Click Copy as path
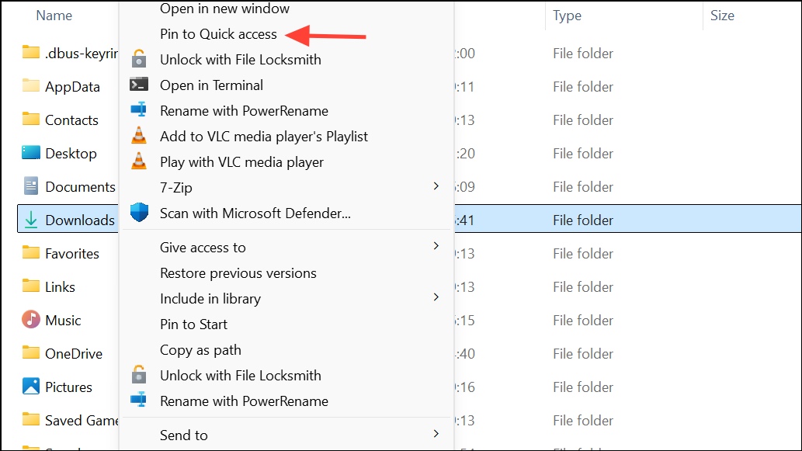This screenshot has height=451, width=802. [200, 349]
